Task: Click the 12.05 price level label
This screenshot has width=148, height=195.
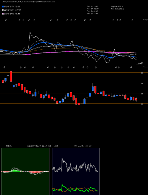Action: (x=139, y=64)
